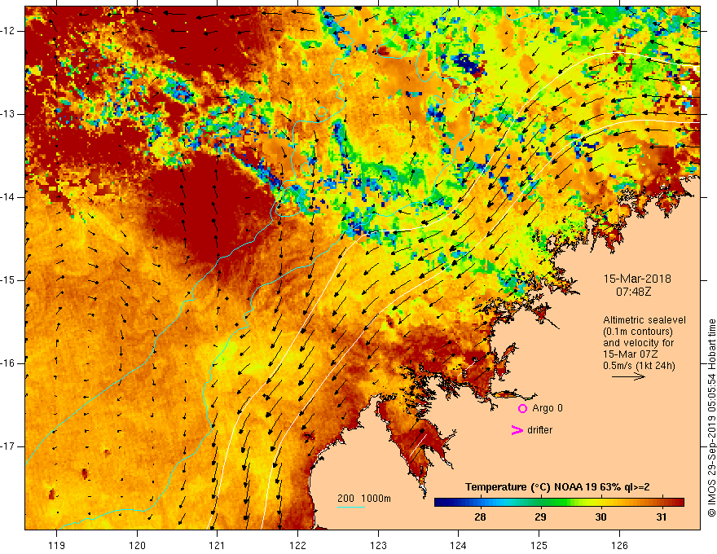Click the magenta drifter arrowhead legend marker
The width and height of the screenshot is (717, 554).
[x=517, y=430]
